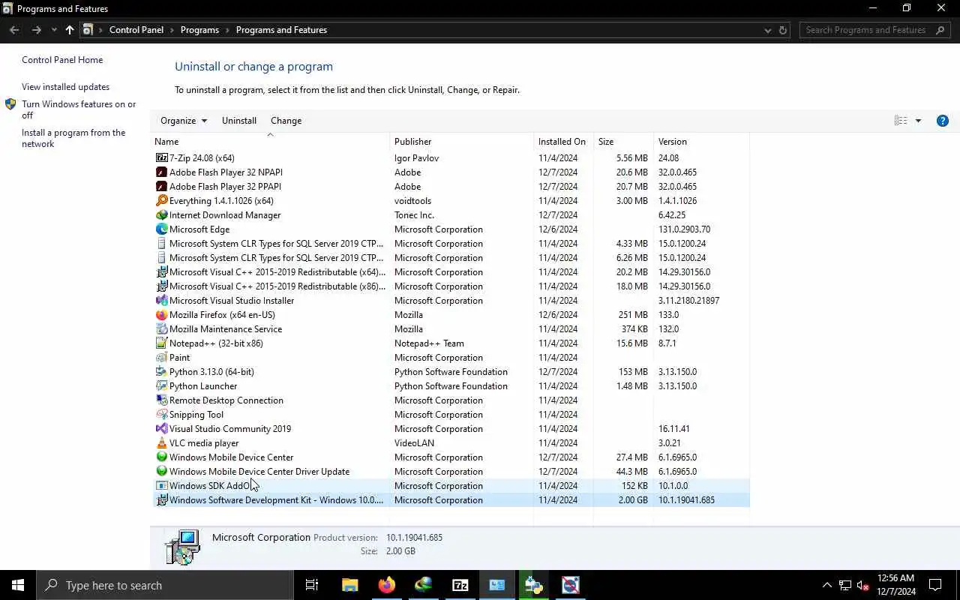Click the version 131.0.2903.70 cell
This screenshot has height=600, width=960.
pos(684,229)
